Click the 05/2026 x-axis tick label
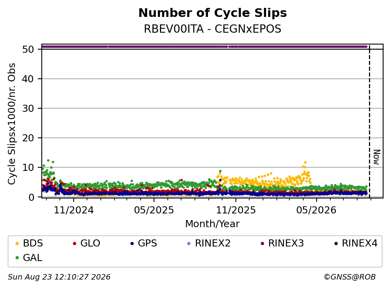The image size is (391, 289). [x=316, y=210]
